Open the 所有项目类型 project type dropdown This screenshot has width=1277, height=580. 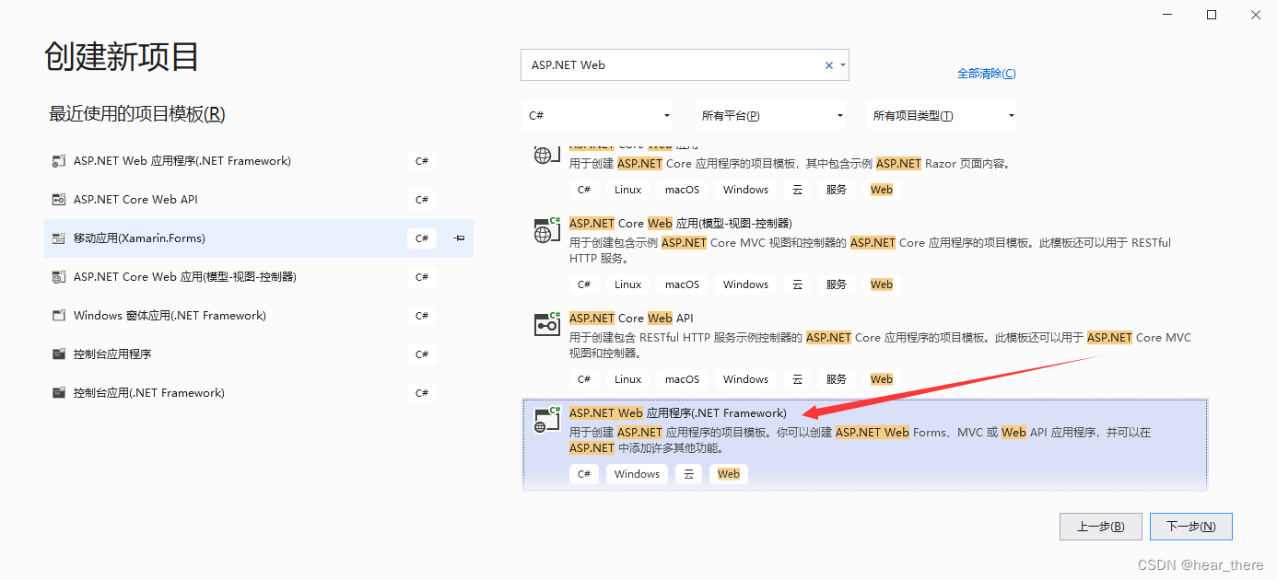[943, 115]
